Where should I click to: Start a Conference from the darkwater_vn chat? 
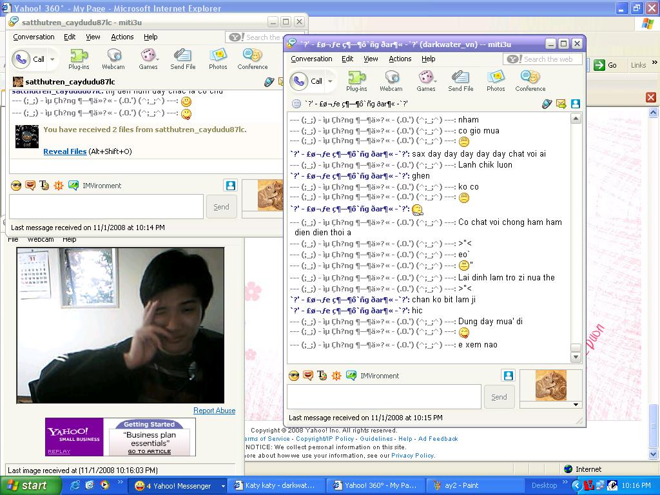click(530, 78)
